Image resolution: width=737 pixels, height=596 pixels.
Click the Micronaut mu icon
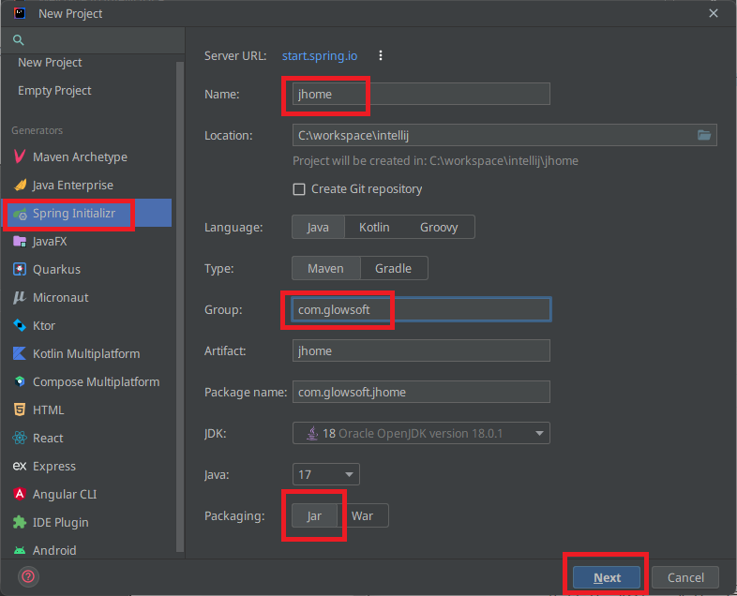[20, 297]
